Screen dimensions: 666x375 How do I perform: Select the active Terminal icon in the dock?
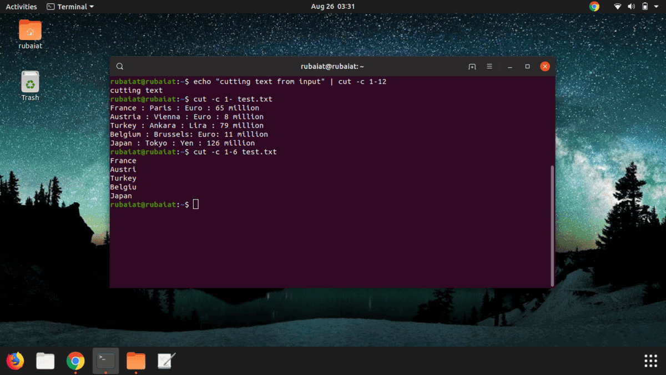105,361
